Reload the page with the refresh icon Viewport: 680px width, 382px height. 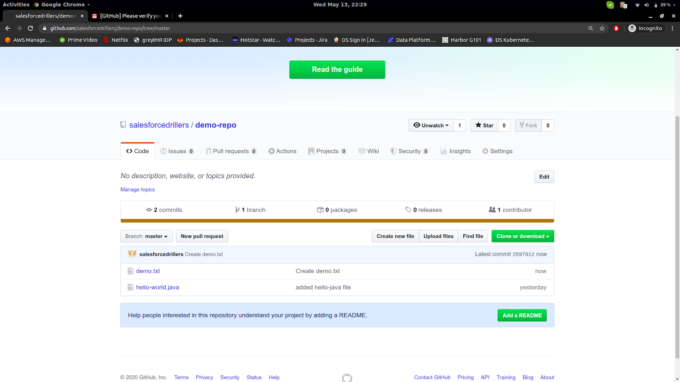point(31,28)
